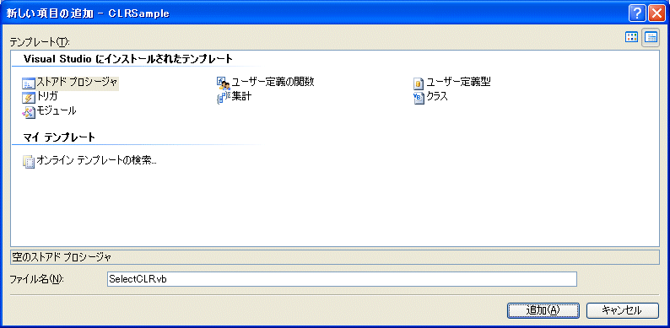The image size is (670, 328).
Task: Click the ユーザー定義型 label text
Action: 458,82
